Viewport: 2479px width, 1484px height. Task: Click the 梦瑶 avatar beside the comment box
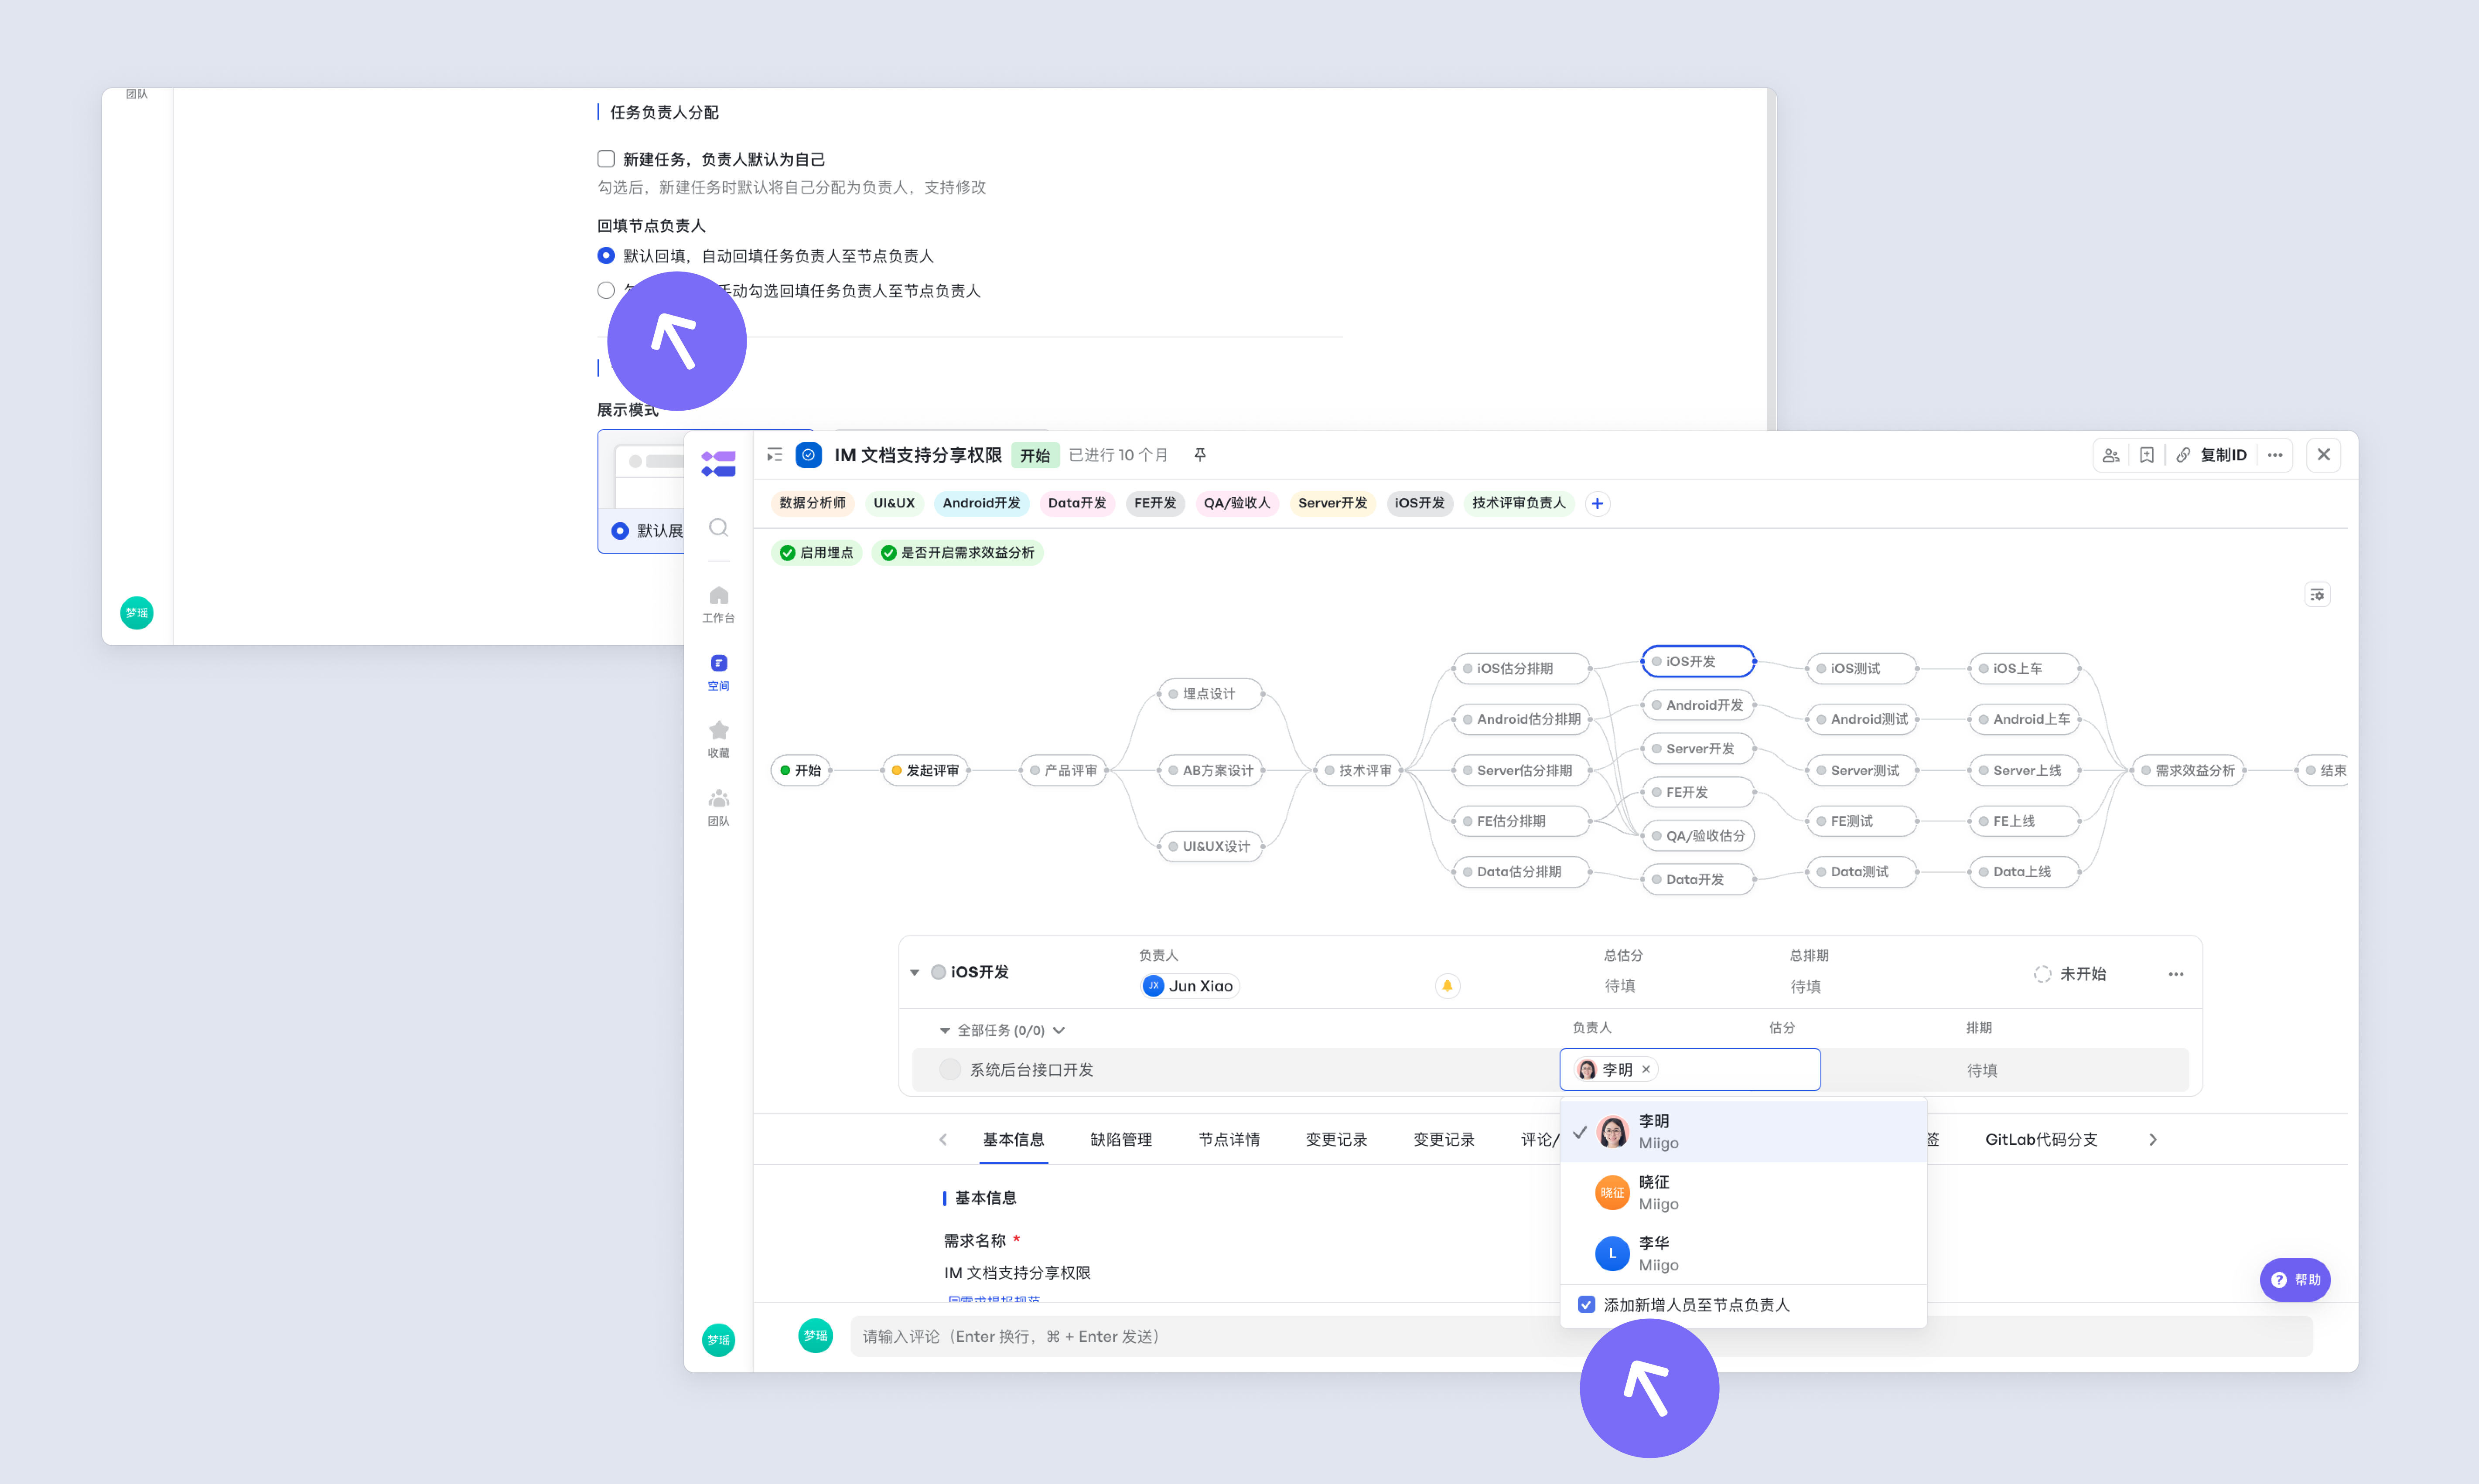pyautogui.click(x=815, y=1336)
